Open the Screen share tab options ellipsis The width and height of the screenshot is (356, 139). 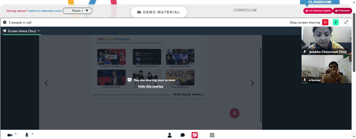pyautogui.click(x=39, y=31)
